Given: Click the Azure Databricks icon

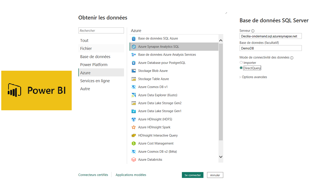Looking at the screenshot, I should [134, 160].
